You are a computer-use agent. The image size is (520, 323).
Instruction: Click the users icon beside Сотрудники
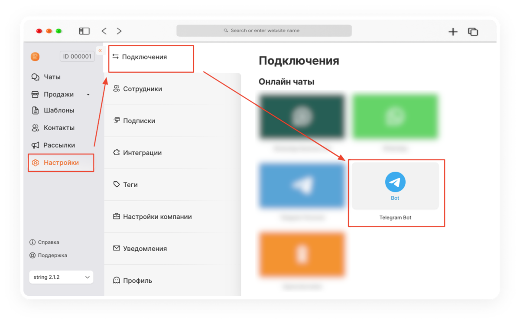pyautogui.click(x=117, y=89)
